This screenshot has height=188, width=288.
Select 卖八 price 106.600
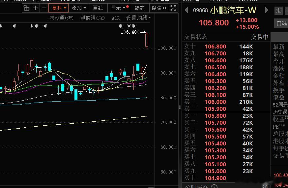(216, 60)
